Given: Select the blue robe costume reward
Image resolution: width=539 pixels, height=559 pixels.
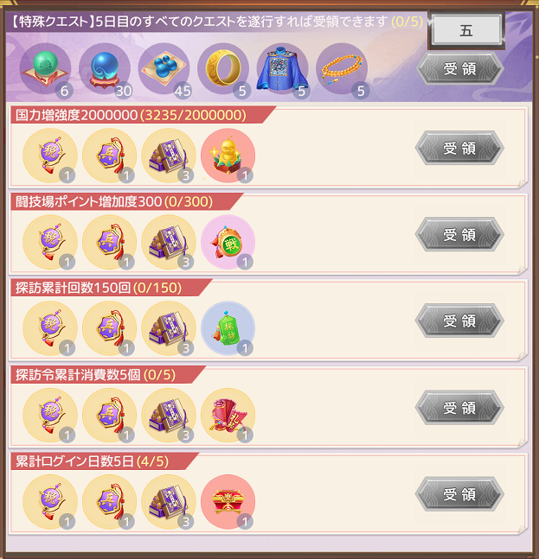Looking at the screenshot, I should click(x=282, y=69).
